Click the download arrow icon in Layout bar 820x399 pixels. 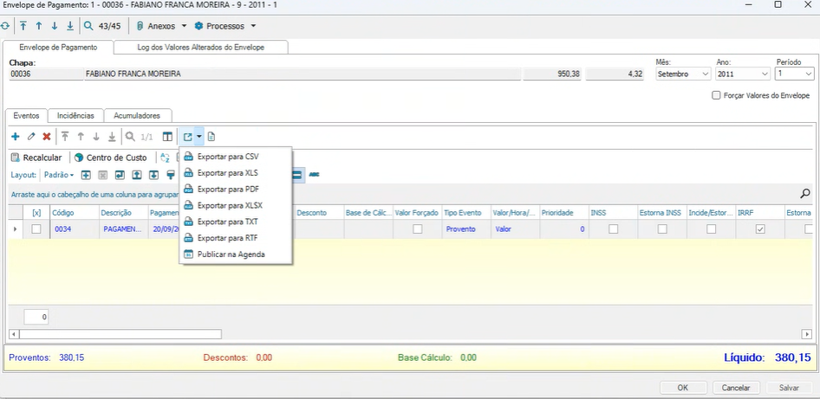(x=153, y=175)
